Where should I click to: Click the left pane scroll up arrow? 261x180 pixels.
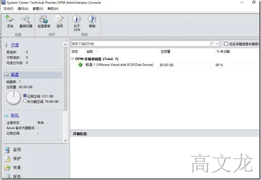(65, 45)
